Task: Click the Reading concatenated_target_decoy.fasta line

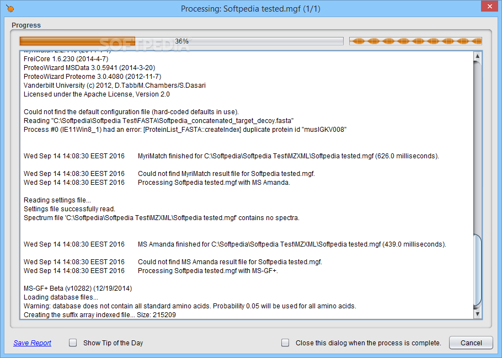Action: 159,121
